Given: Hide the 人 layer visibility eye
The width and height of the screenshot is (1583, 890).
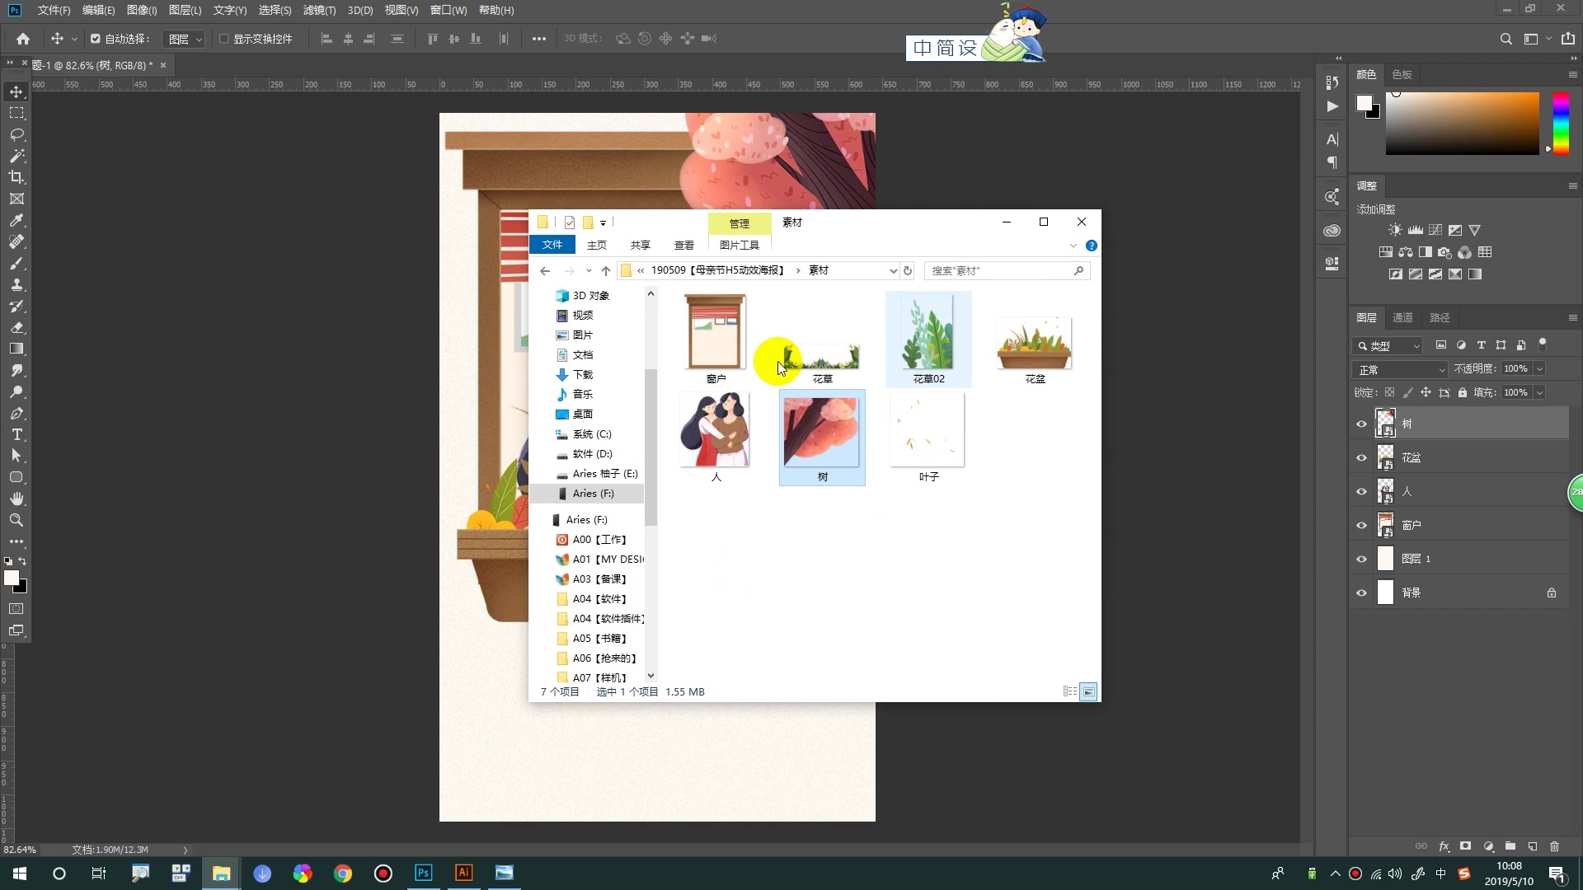Looking at the screenshot, I should click(1361, 491).
